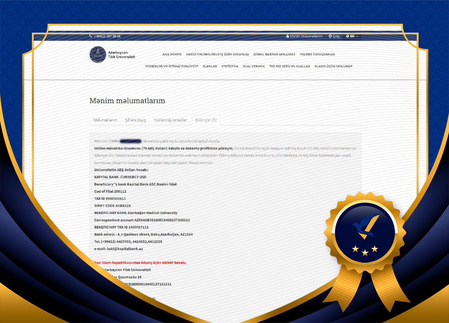Switch to the Məlumatlarım tab
This screenshot has height=323, width=449.
pyautogui.click(x=105, y=120)
